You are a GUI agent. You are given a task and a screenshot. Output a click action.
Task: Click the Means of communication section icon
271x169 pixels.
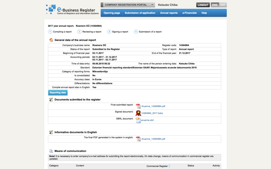click(x=51, y=151)
